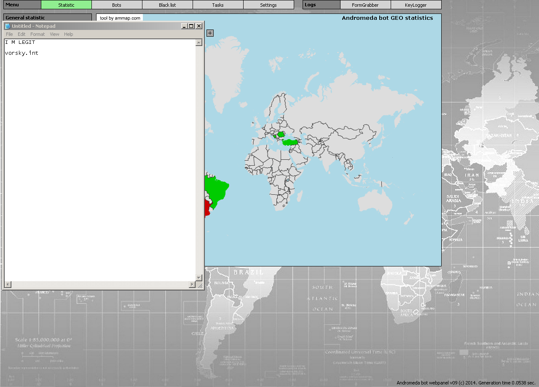
Task: Click the map zoom-in plus button
Action: click(210, 33)
